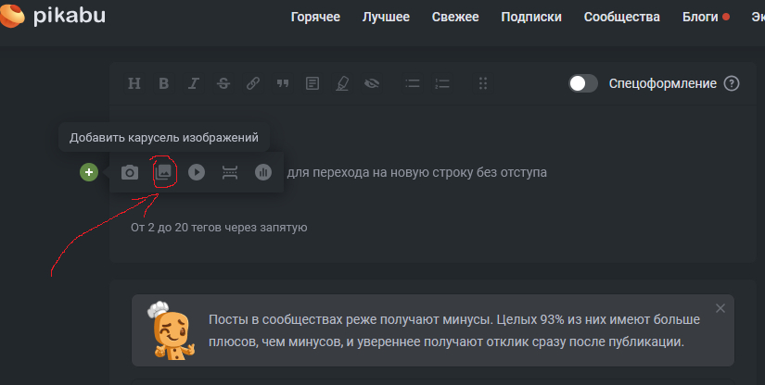Select the highlighter marker tool
Image resolution: width=765 pixels, height=385 pixels.
(x=342, y=83)
